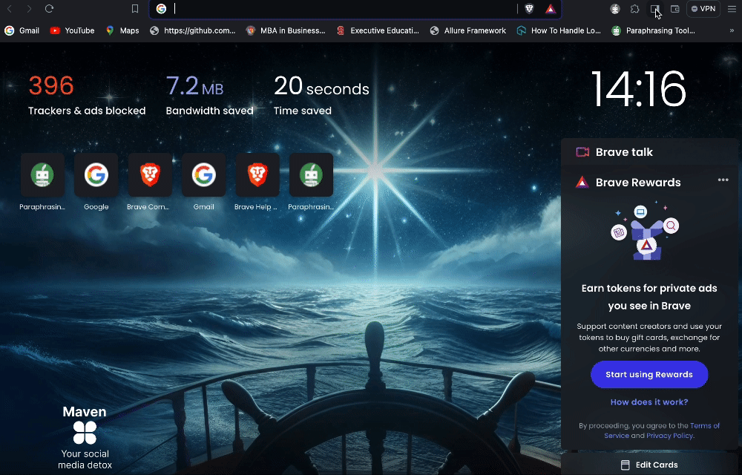742x475 pixels.
Task: Reload the page with the refresh icon
Action: pyautogui.click(x=49, y=9)
